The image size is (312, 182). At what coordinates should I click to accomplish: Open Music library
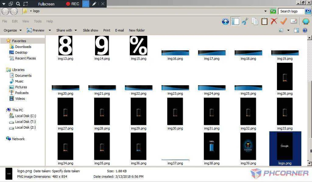19,81
